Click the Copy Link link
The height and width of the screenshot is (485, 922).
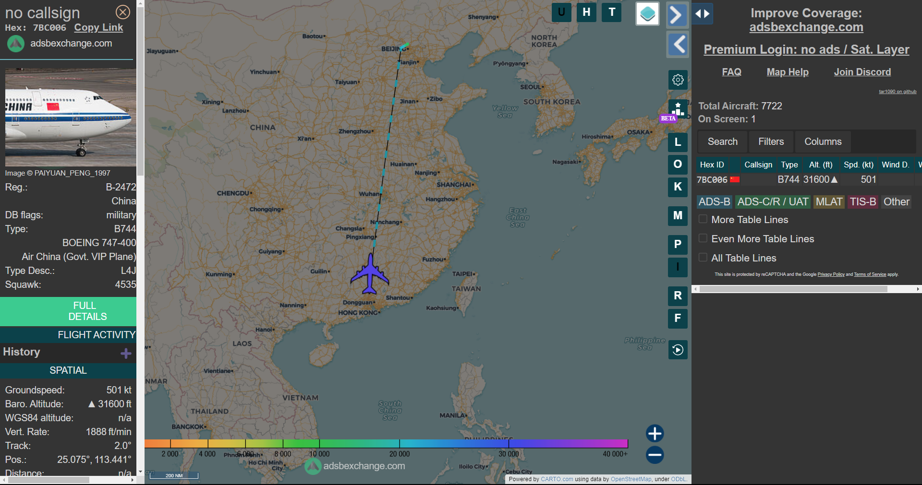point(98,28)
